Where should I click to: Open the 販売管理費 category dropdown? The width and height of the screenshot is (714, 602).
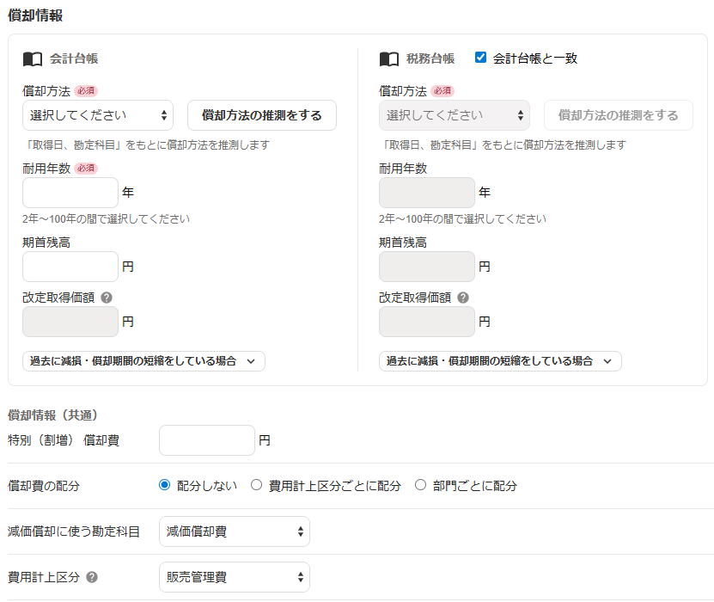[235, 577]
